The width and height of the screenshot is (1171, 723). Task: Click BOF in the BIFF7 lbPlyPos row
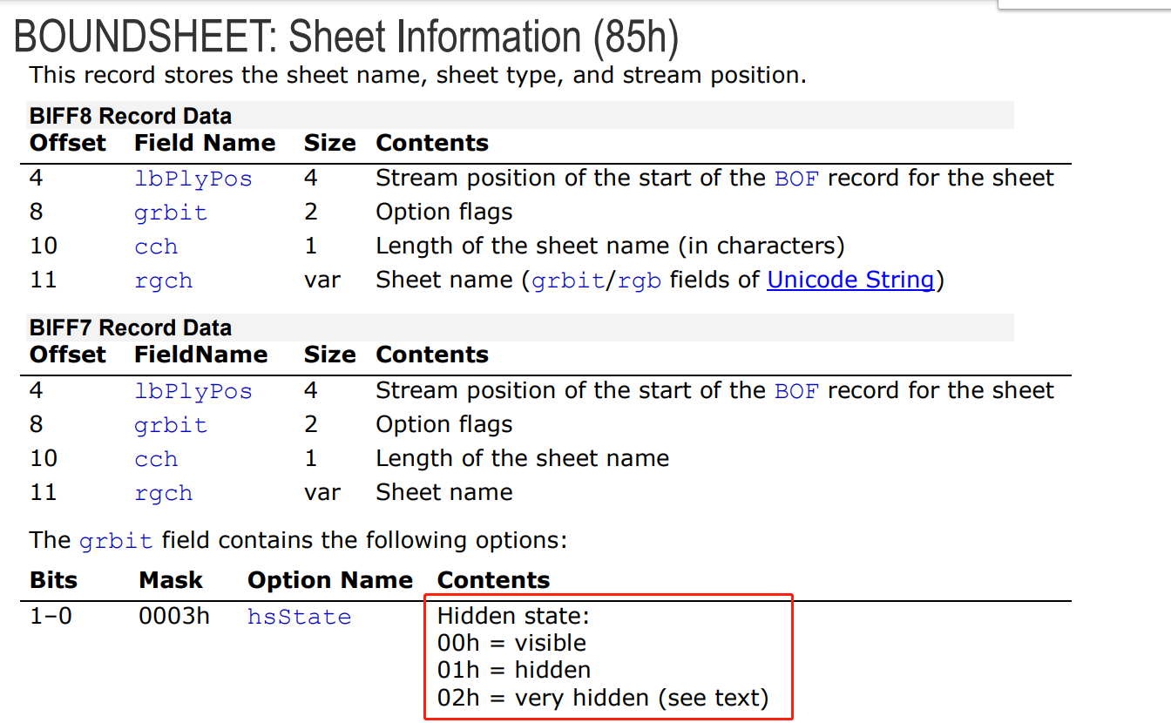tap(796, 391)
